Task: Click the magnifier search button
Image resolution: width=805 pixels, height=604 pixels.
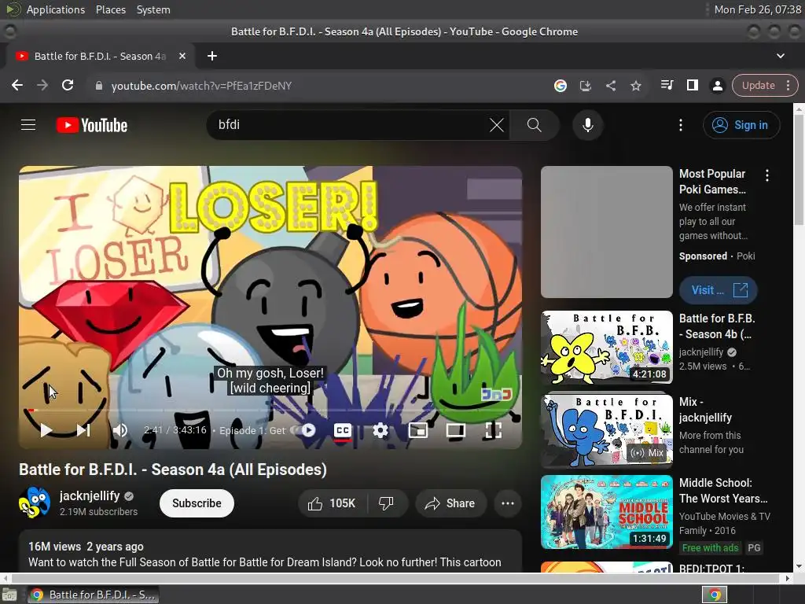Action: click(x=534, y=125)
